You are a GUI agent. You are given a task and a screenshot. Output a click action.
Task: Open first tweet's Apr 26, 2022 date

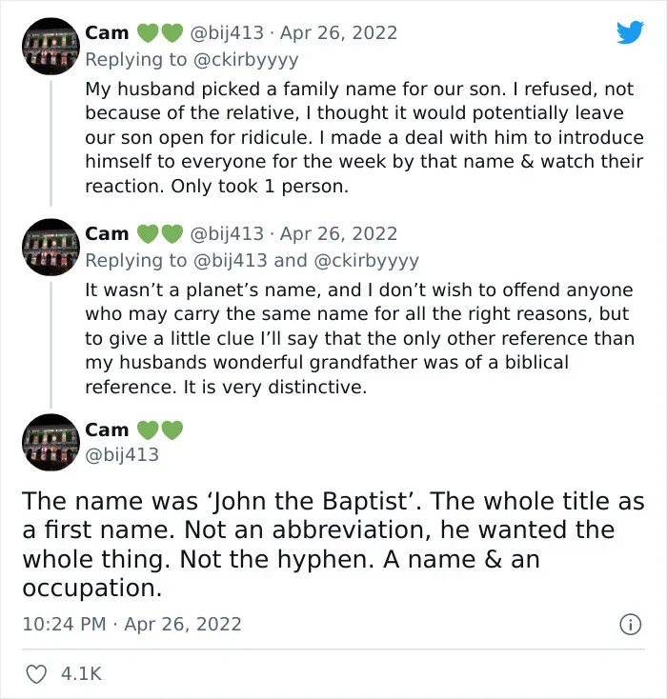pyautogui.click(x=338, y=33)
